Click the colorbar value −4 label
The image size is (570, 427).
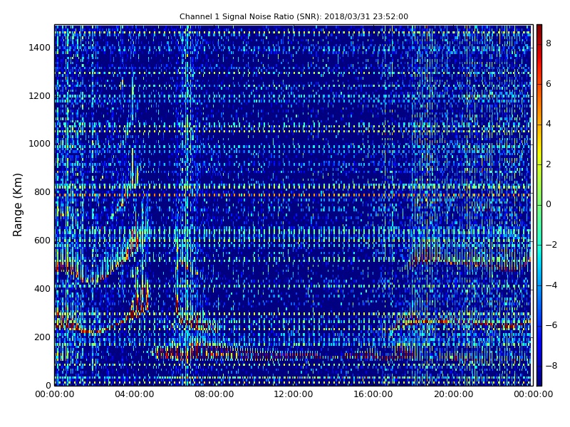pos(551,285)
